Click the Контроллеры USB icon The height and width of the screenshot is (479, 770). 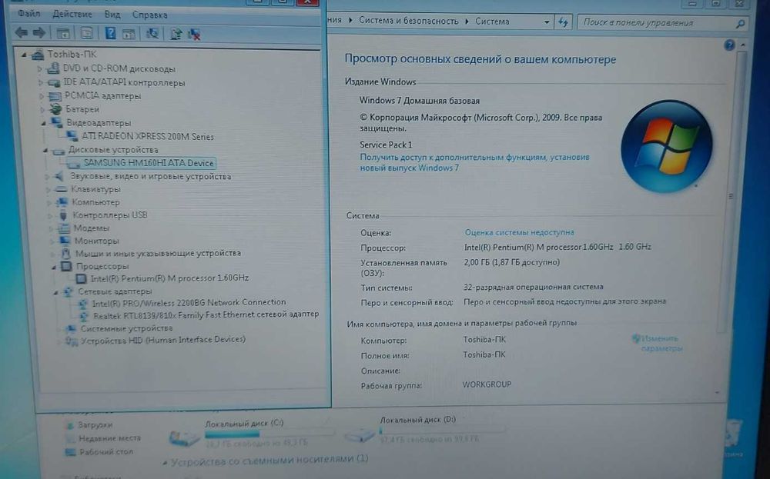pyautogui.click(x=63, y=215)
